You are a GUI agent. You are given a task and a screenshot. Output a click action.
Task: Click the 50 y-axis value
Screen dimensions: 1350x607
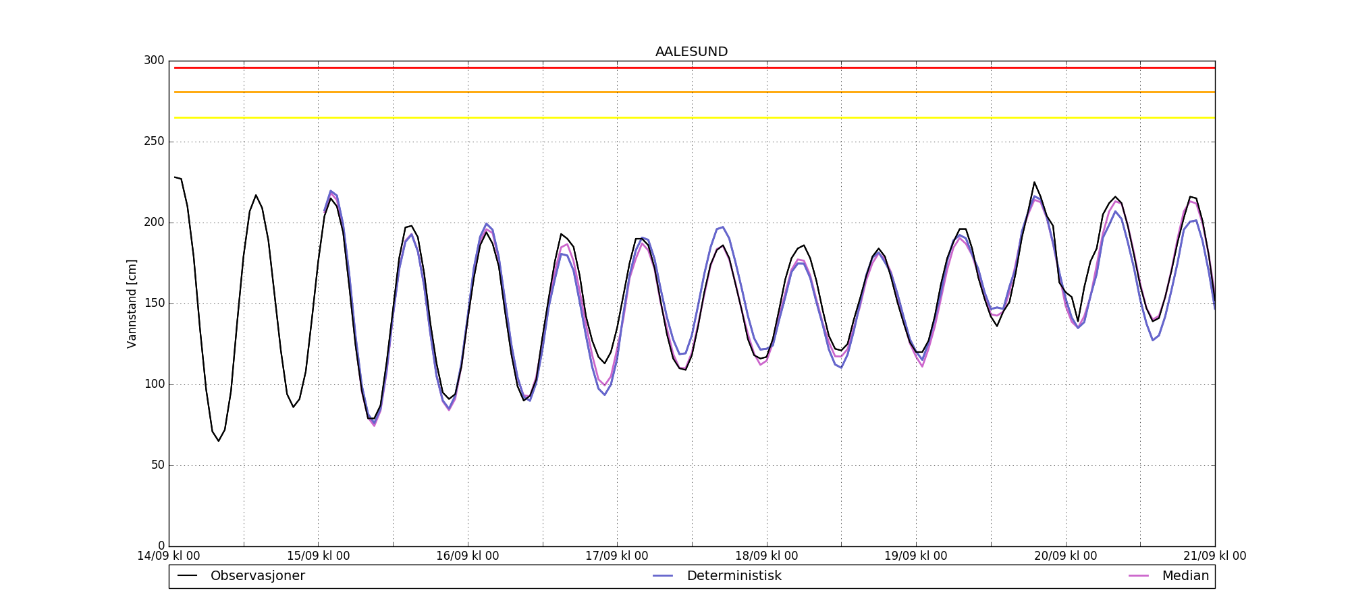157,465
